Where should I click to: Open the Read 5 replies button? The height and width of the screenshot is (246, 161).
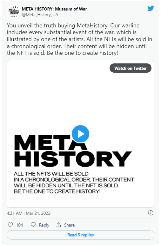pyautogui.click(x=81, y=235)
